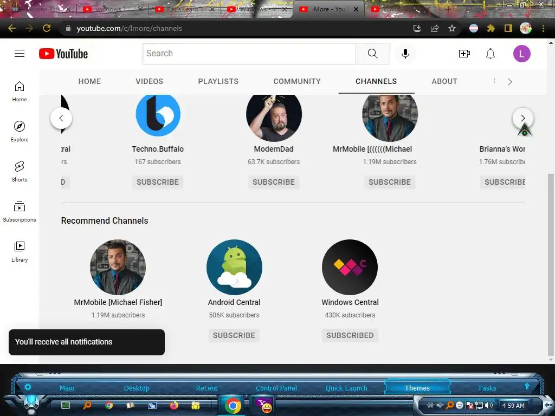This screenshot has width=555, height=416.
Task: Open ModernDad channel avatar
Action: [274, 117]
